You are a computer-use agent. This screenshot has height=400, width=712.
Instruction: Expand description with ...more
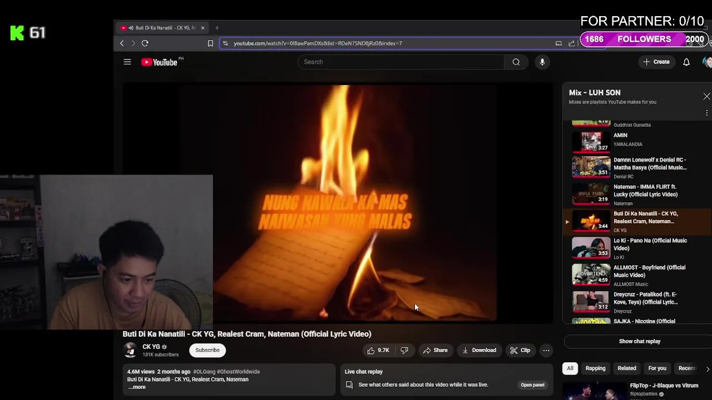[x=136, y=387]
